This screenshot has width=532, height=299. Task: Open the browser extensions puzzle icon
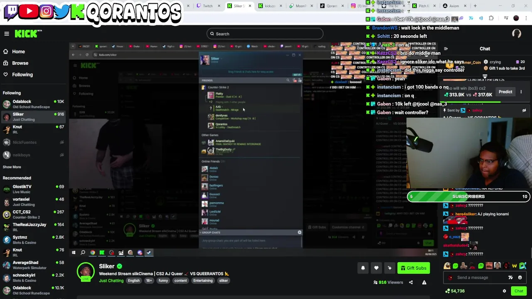tap(491, 18)
